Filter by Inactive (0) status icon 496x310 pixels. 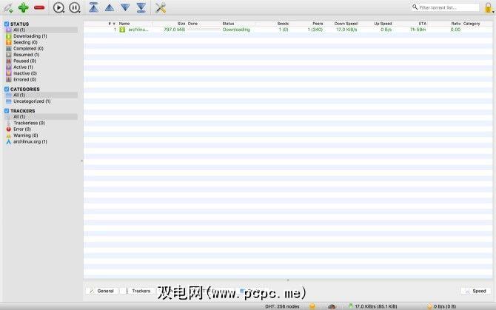point(9,73)
